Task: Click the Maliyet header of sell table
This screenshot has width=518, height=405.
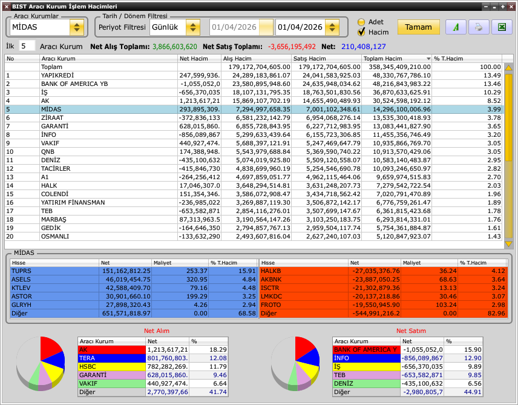Action: (x=429, y=263)
